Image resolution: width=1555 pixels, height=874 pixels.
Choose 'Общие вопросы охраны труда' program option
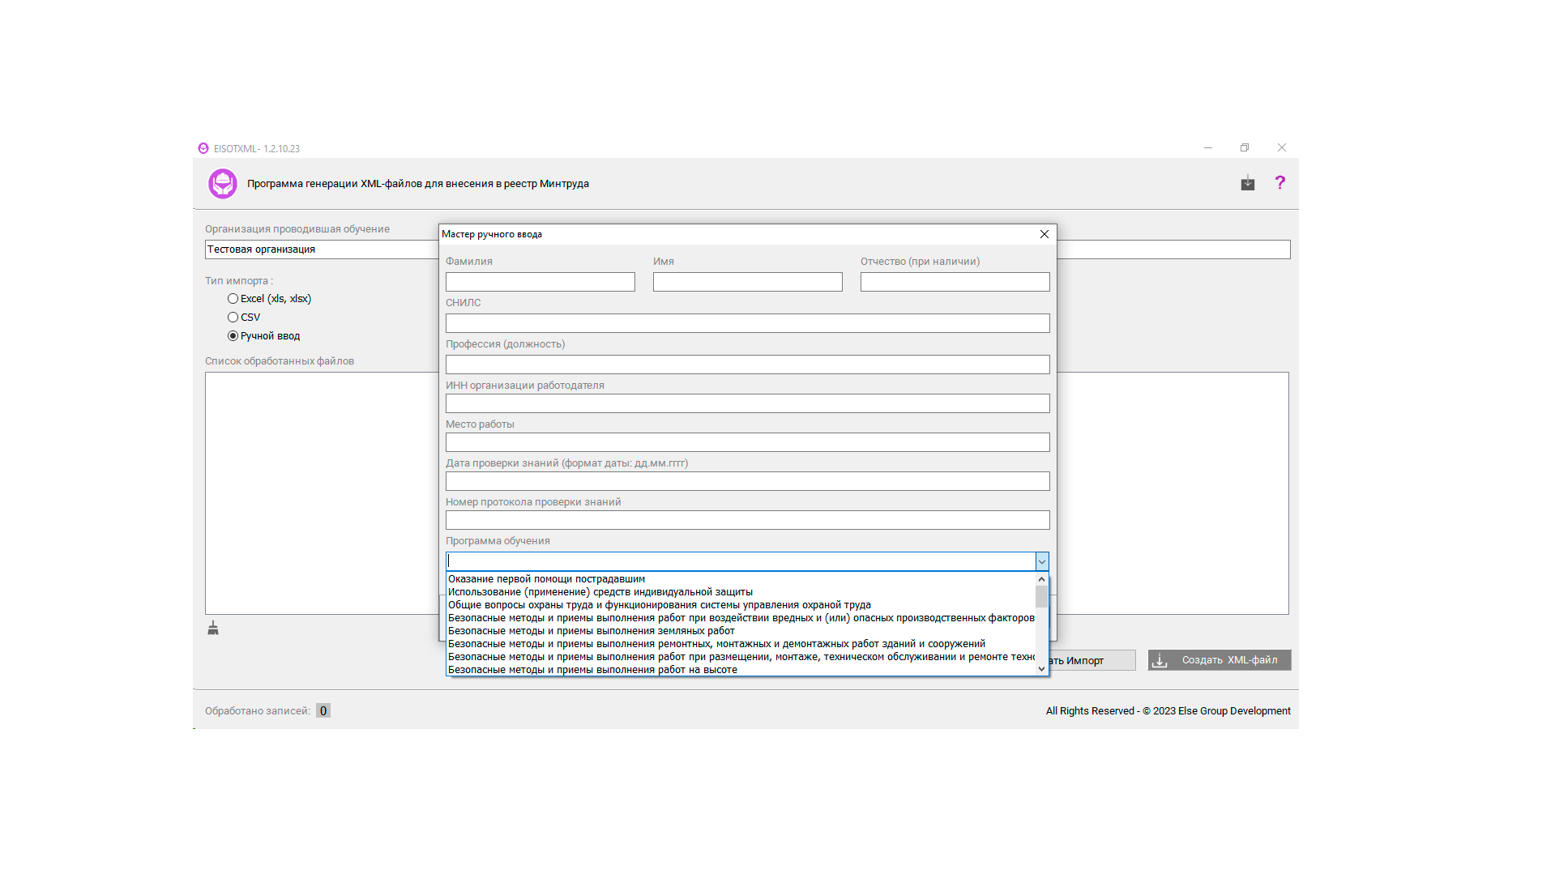tap(741, 605)
